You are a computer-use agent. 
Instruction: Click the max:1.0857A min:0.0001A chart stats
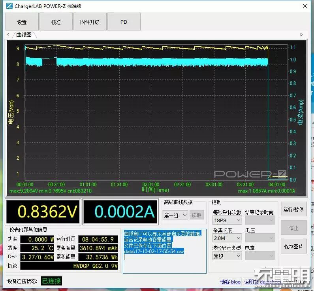pyautogui.click(x=266, y=191)
